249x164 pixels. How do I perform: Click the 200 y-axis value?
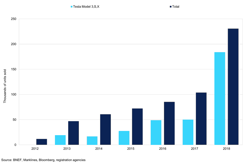pyautogui.click(x=14, y=44)
